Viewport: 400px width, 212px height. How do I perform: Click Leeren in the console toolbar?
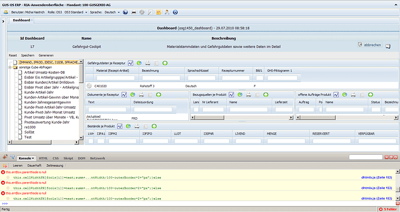(17, 165)
